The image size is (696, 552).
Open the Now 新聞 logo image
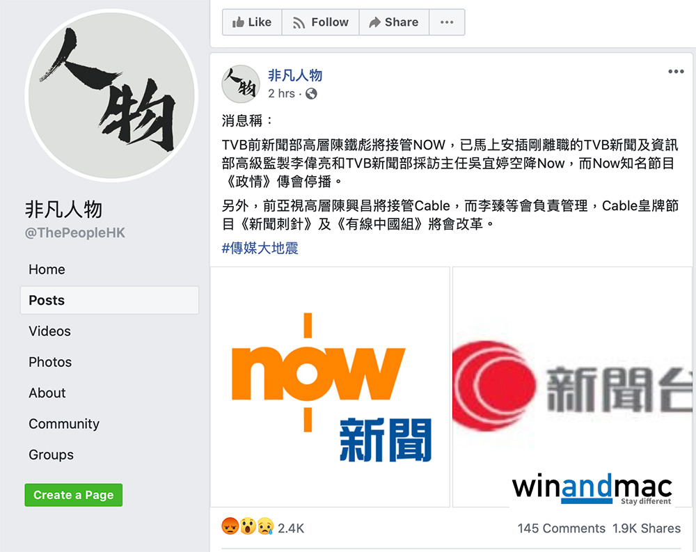point(330,387)
